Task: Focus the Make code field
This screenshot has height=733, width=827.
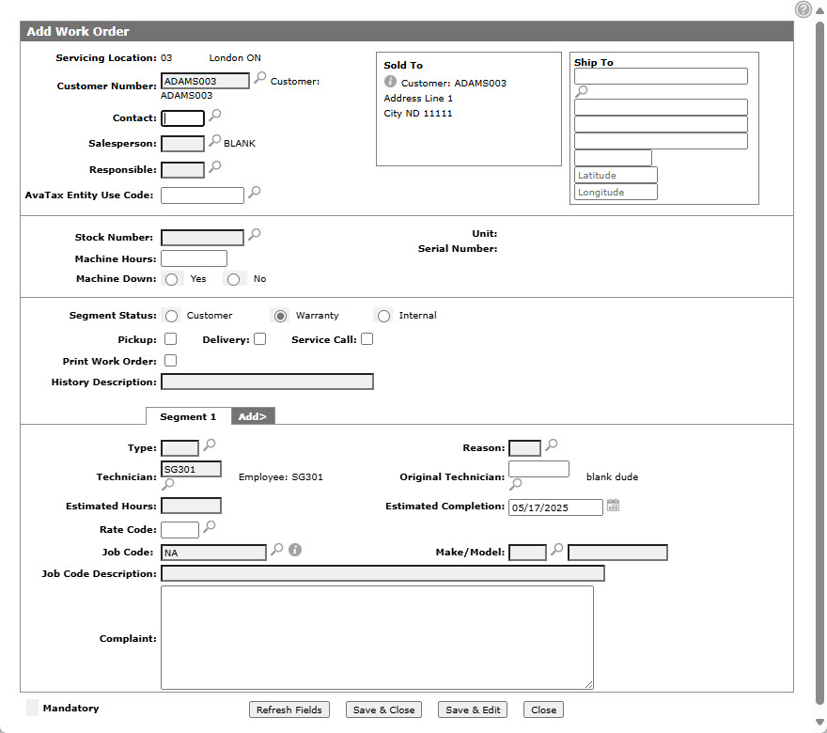Action: [527, 553]
